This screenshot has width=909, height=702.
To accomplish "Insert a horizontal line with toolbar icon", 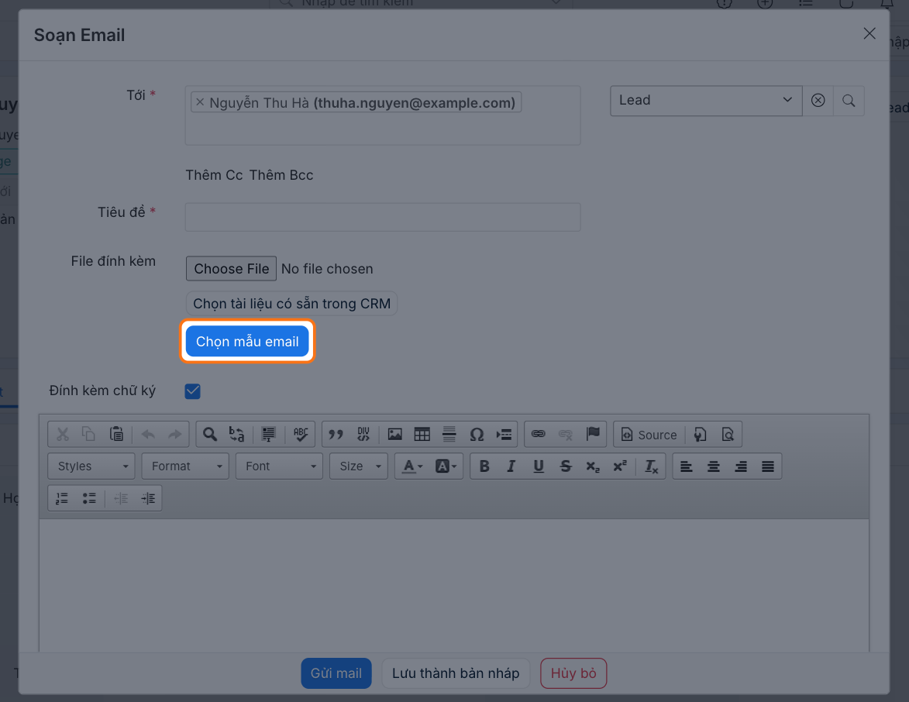I will pyautogui.click(x=449, y=434).
